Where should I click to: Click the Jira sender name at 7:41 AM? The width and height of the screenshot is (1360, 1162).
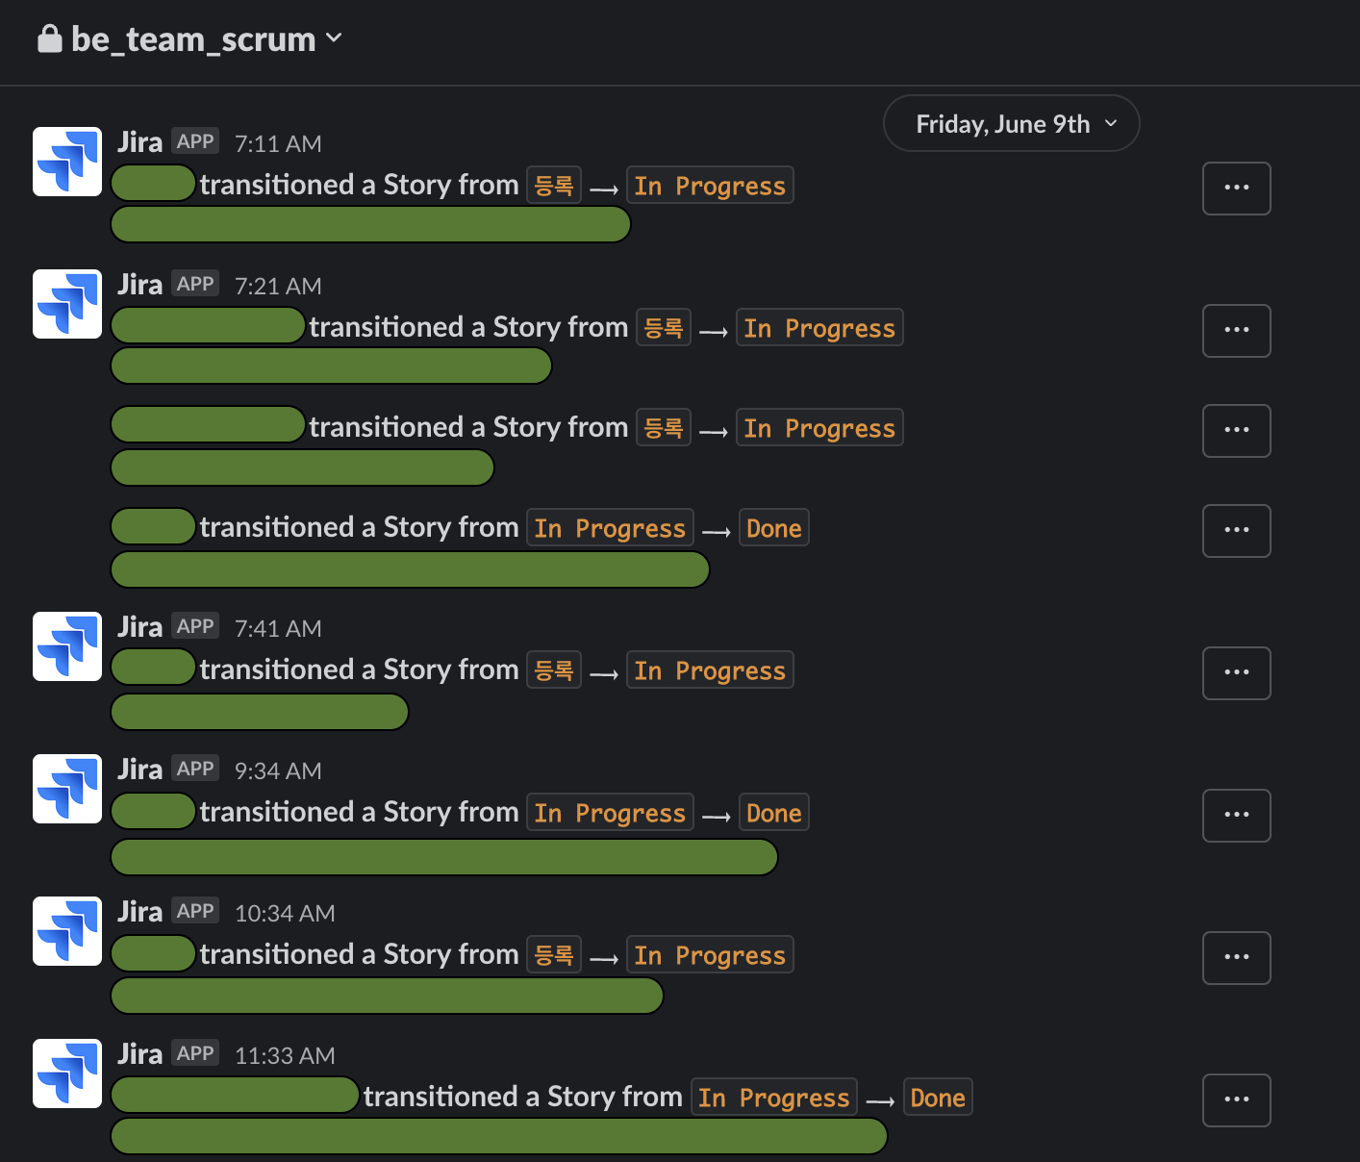coord(139,627)
